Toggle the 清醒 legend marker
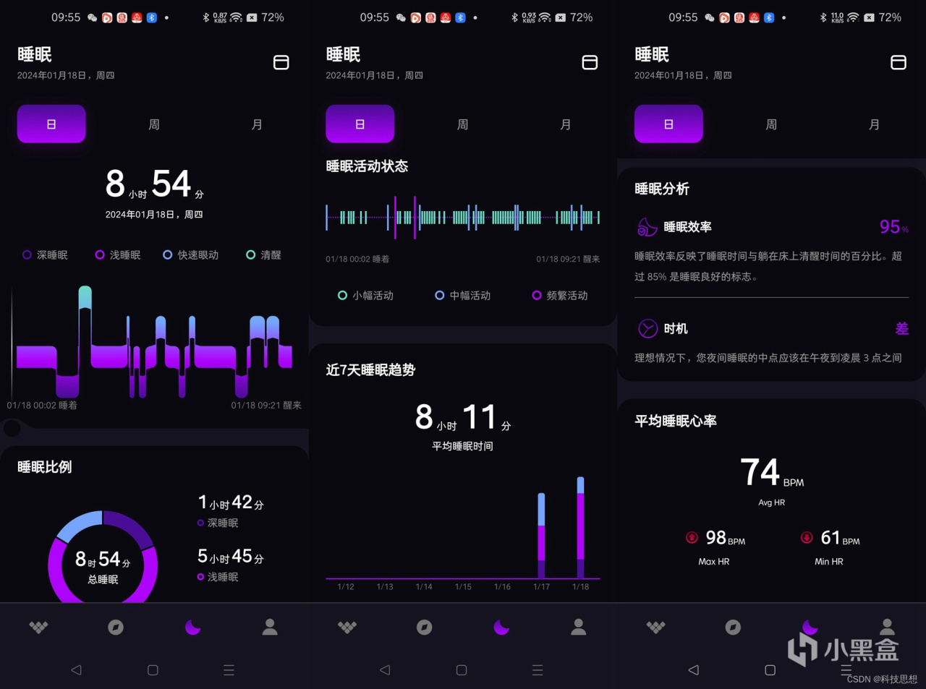 pos(250,254)
